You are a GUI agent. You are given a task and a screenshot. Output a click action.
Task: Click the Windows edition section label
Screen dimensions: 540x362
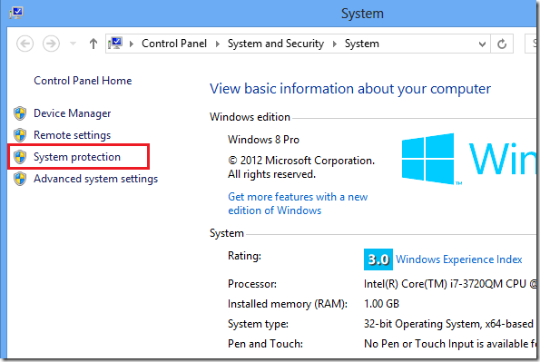pos(250,117)
